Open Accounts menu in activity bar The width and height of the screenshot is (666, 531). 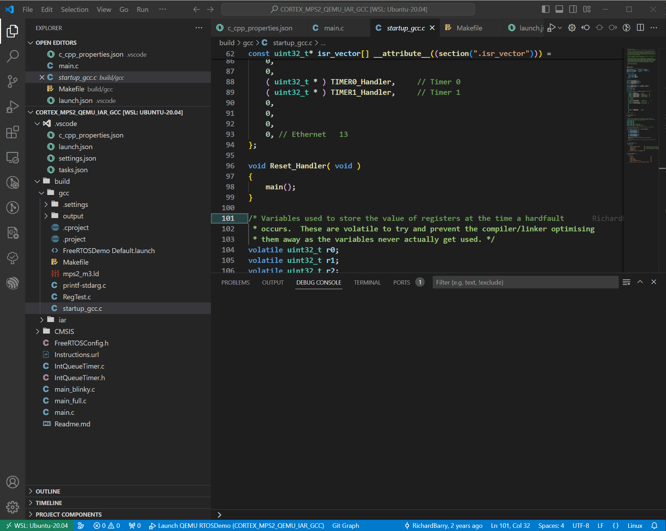(13, 482)
